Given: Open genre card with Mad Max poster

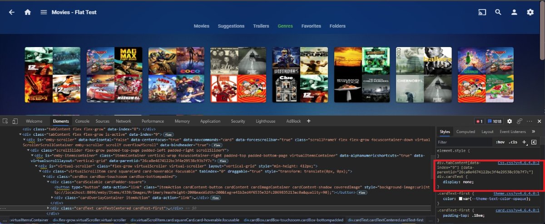Looking at the screenshot, I should 114,74.
